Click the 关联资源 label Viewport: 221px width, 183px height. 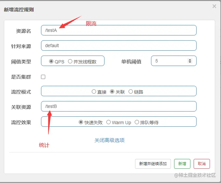coord(21,107)
